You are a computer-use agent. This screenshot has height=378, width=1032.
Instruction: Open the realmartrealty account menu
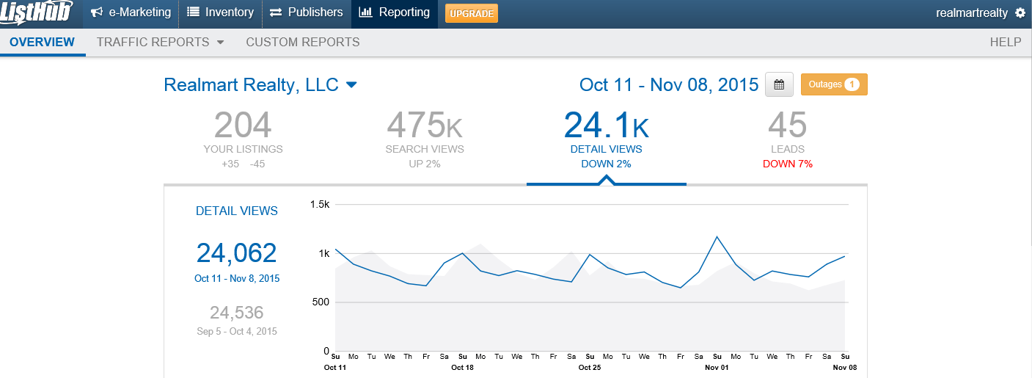click(x=972, y=13)
